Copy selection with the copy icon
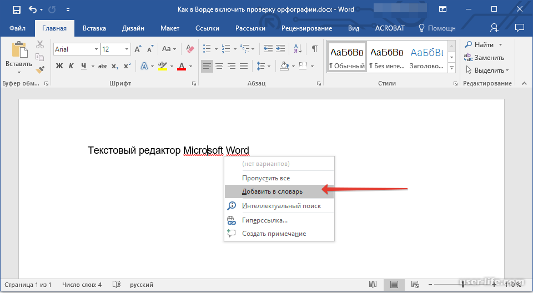Viewport: 533px width, 293px height. tap(40, 57)
